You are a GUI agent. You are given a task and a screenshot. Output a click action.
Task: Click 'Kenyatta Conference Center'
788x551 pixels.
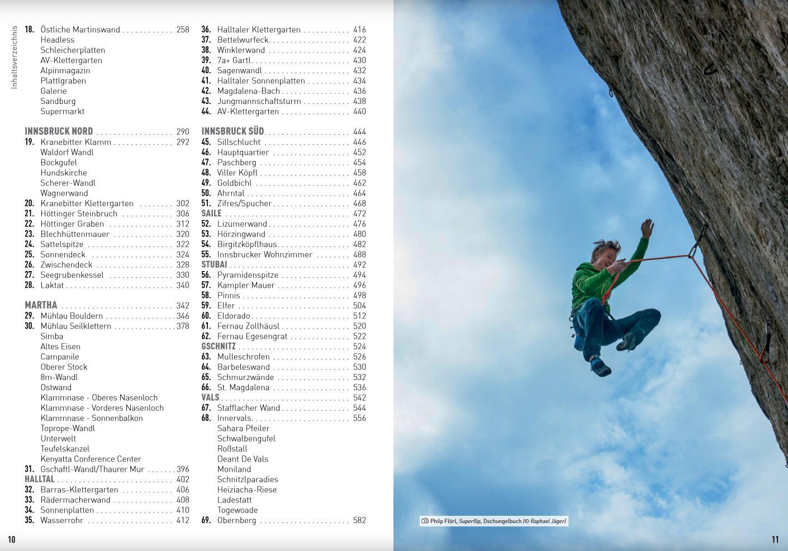(x=91, y=459)
